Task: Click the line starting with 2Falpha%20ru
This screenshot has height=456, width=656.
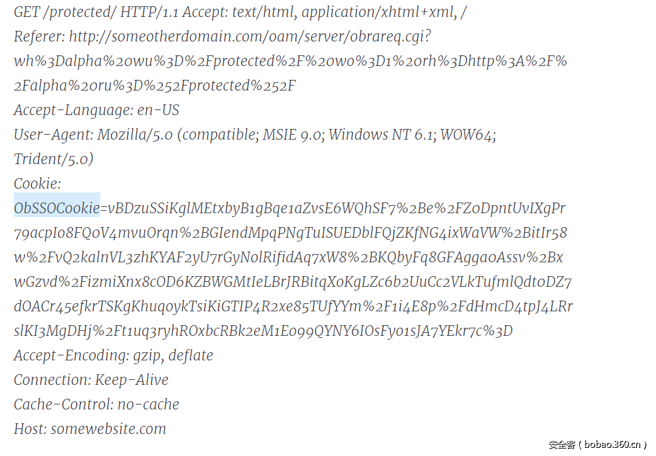Action: [155, 86]
